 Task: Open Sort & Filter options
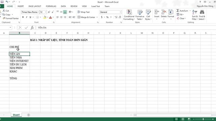coord(195,15)
